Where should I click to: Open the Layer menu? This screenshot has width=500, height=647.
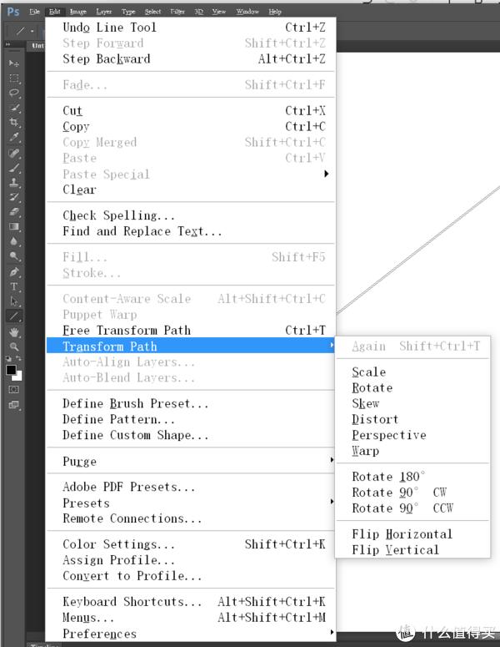(104, 12)
